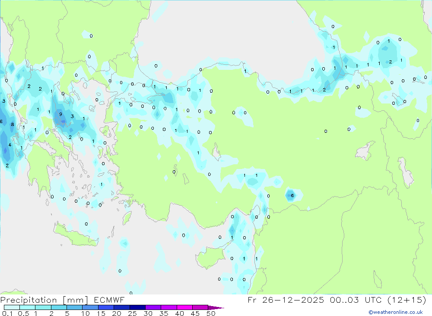Click the '(12+15)' forecast run label
This screenshot has width=432, height=316.
(x=407, y=300)
